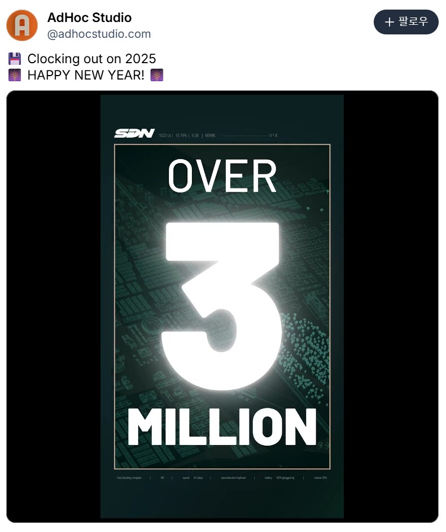Open the @adhocstudio.com handle link

99,34
